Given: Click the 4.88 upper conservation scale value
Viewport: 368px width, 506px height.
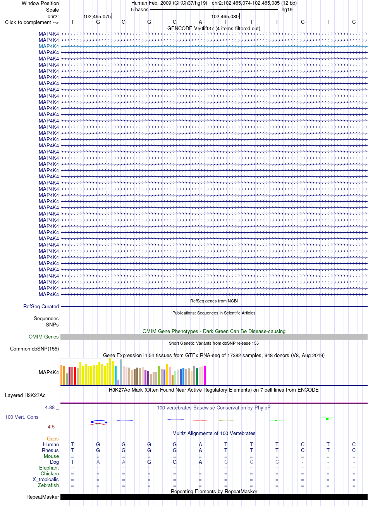Looking at the screenshot, I should click(x=50, y=408).
